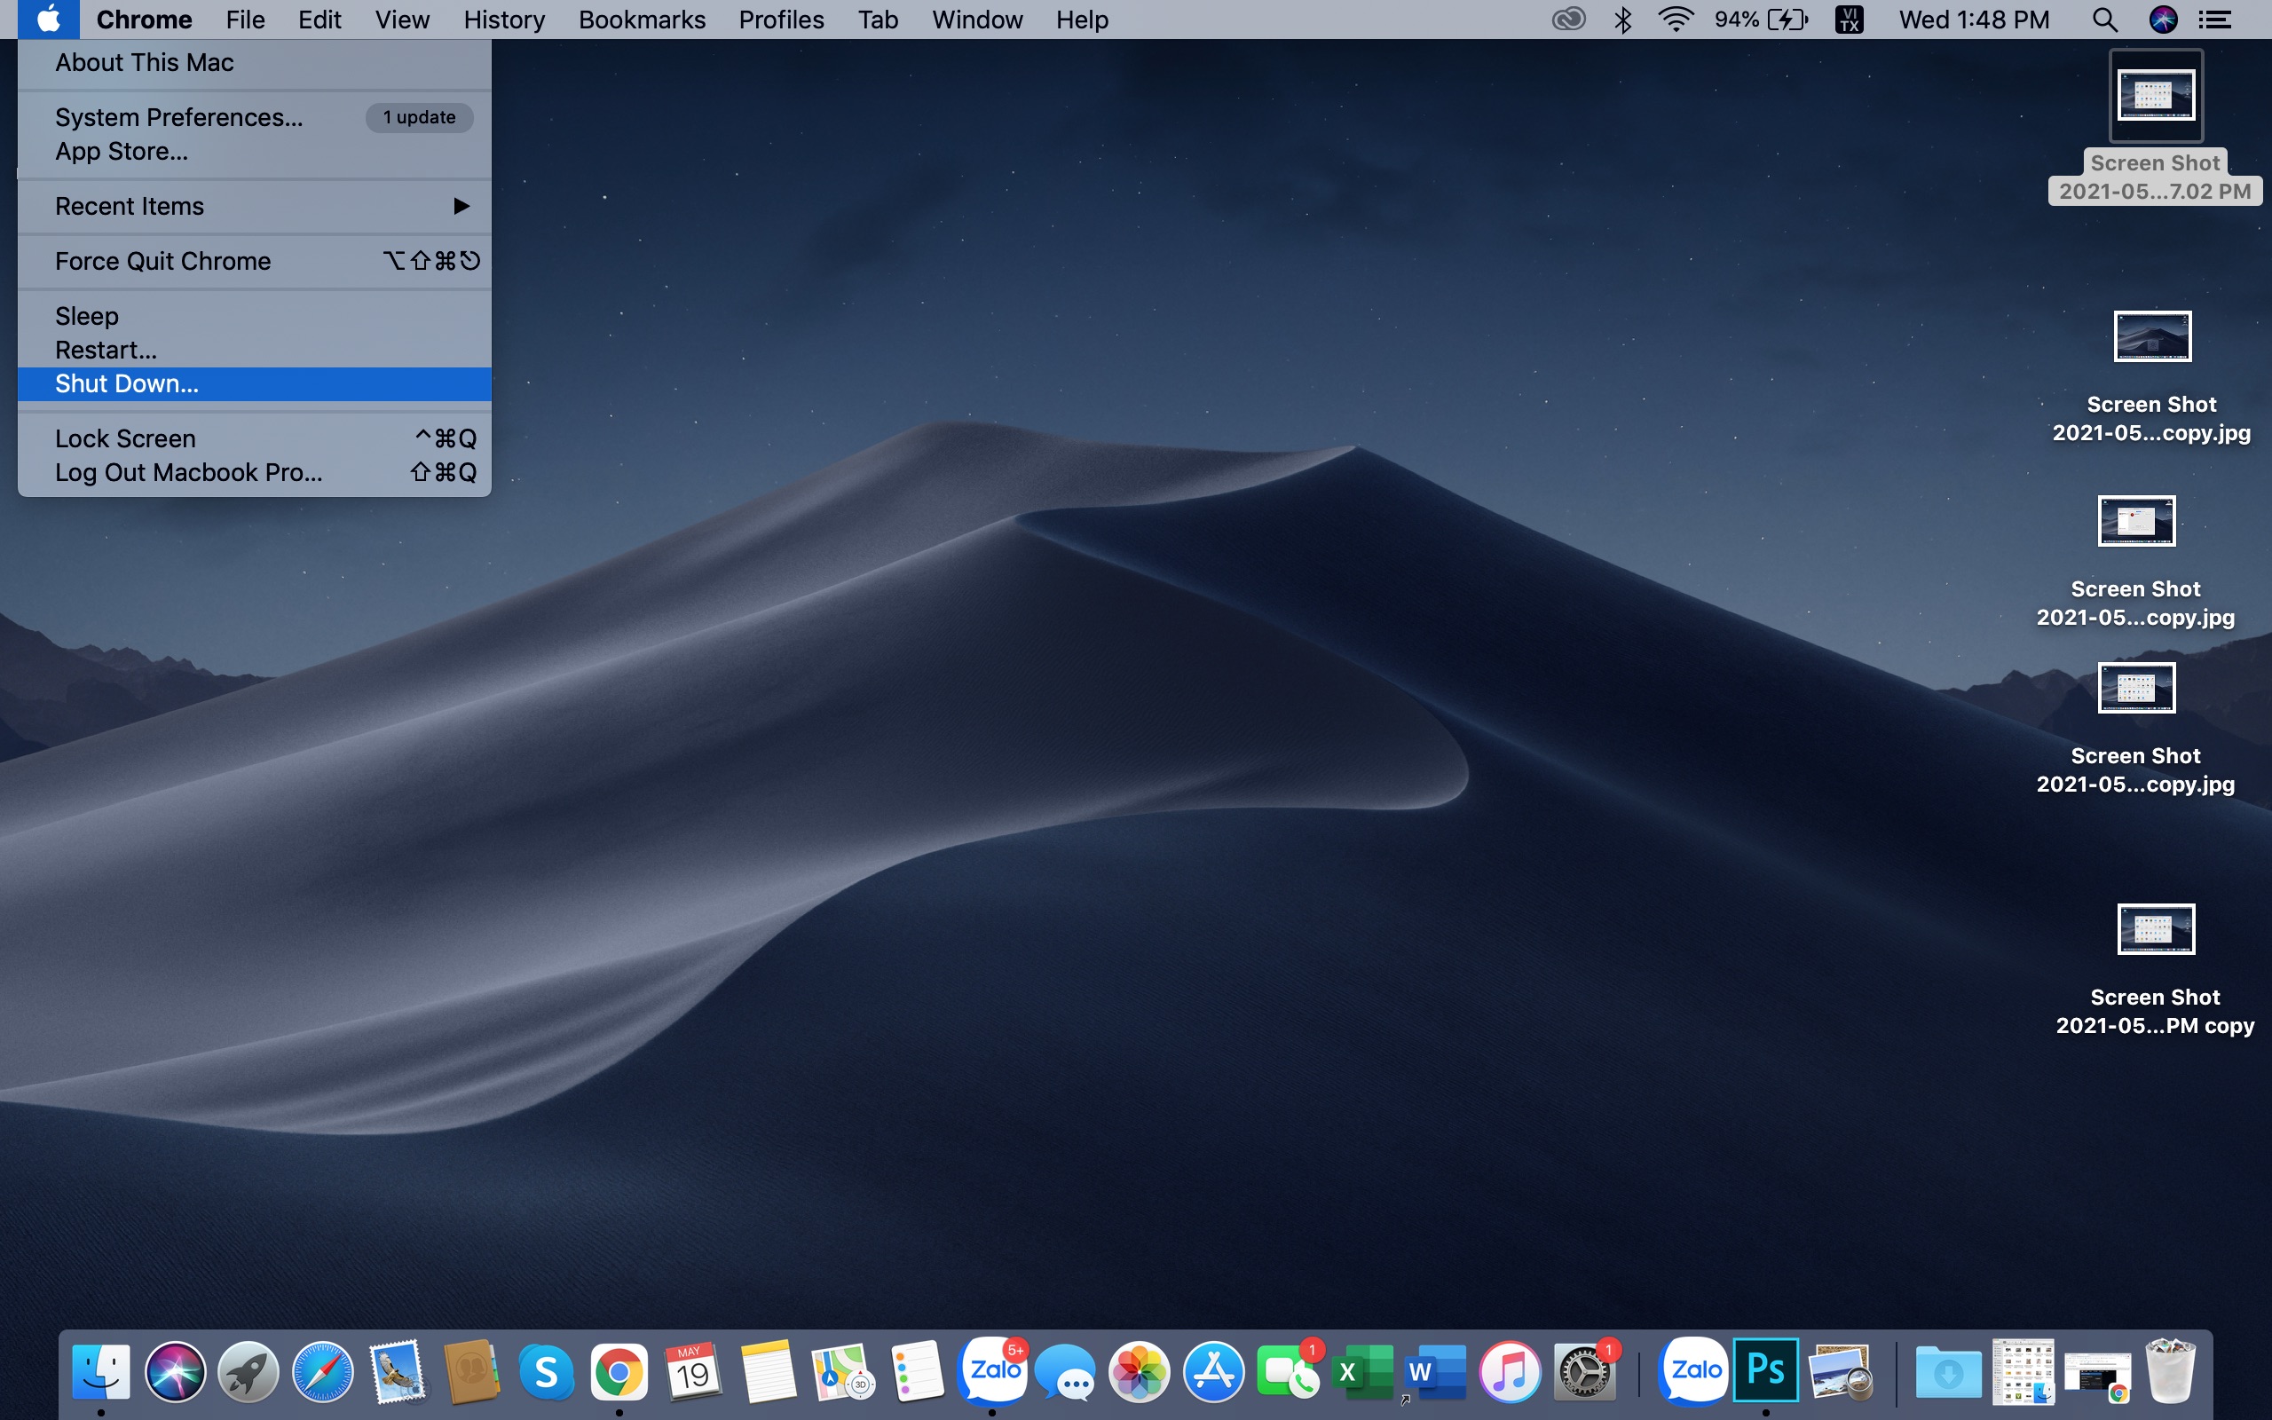Click the 1 update badge

[x=419, y=117]
